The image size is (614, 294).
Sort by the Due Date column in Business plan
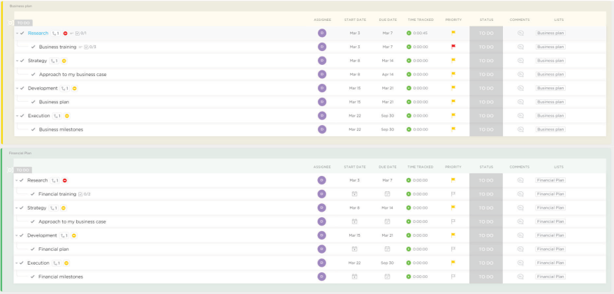tap(387, 20)
